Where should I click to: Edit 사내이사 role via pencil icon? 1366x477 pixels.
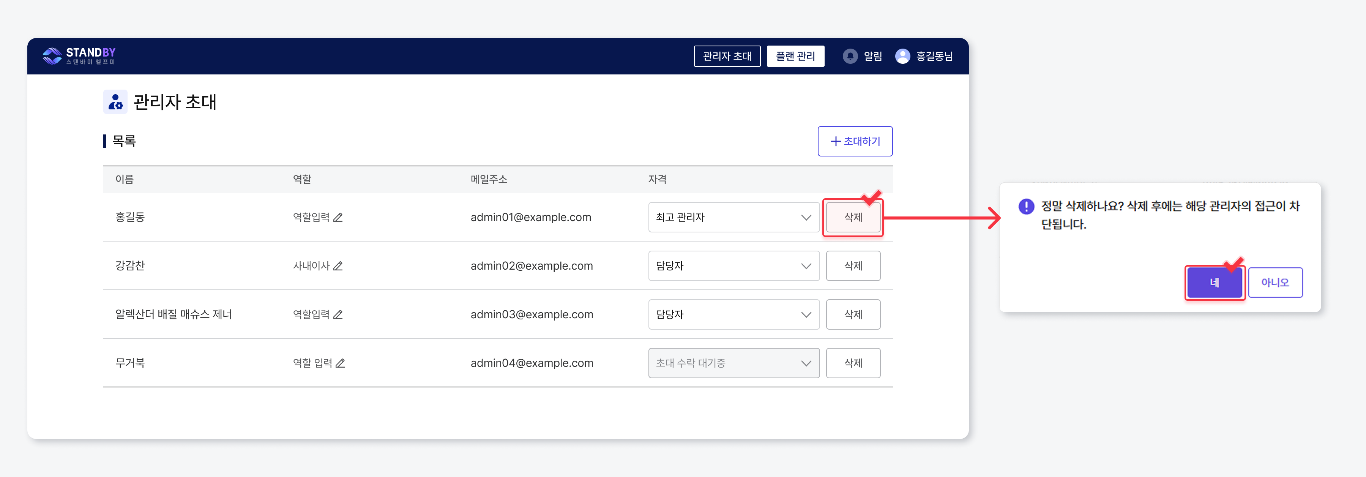pos(338,266)
